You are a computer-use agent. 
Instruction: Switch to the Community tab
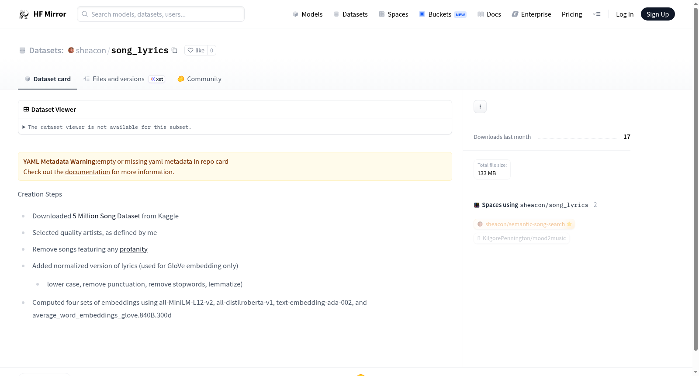pyautogui.click(x=199, y=79)
